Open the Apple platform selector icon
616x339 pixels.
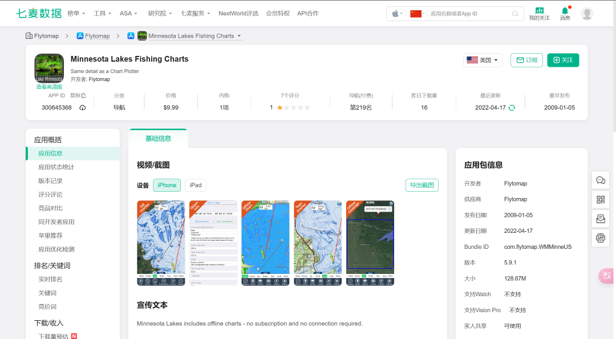pos(397,14)
